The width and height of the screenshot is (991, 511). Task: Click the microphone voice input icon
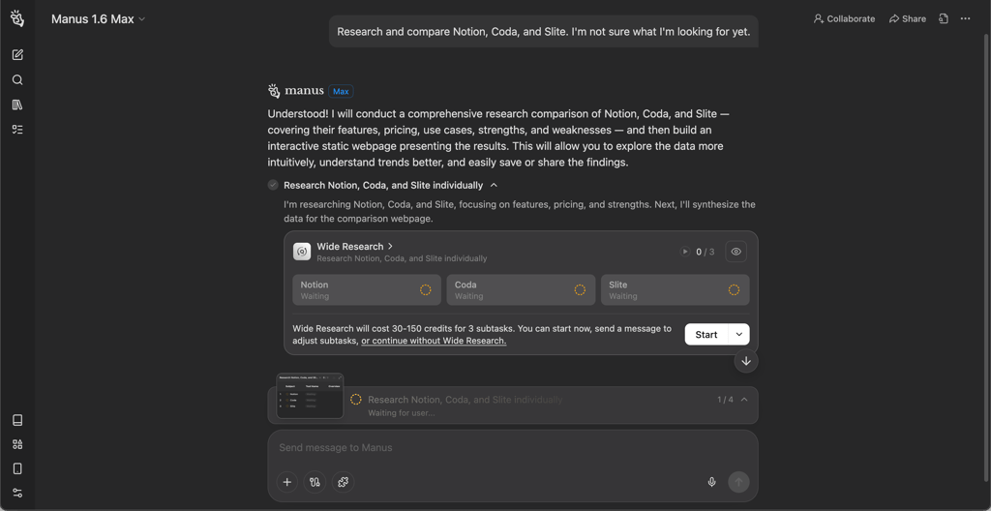click(711, 482)
